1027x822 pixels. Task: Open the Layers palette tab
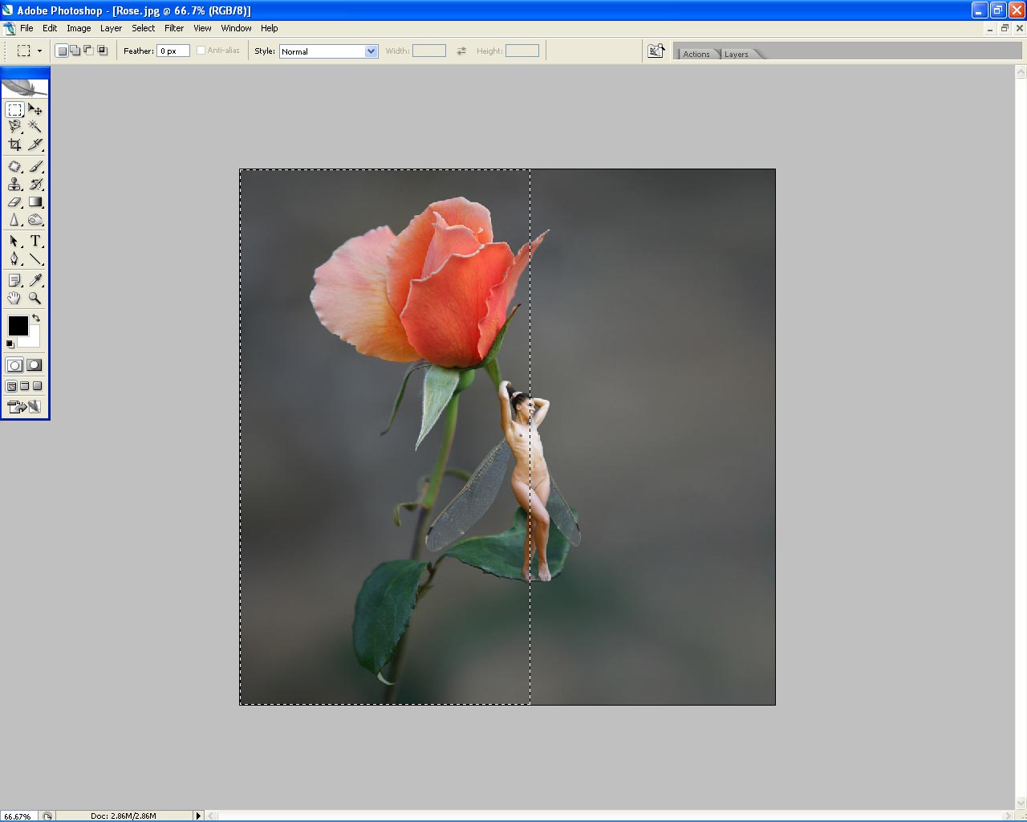737,54
